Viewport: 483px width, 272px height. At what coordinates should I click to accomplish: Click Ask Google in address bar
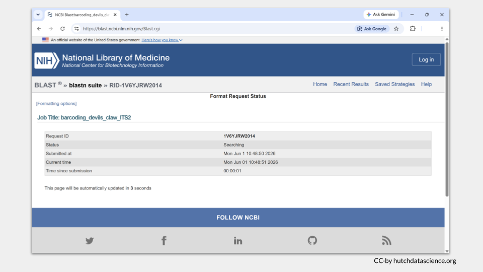click(372, 29)
